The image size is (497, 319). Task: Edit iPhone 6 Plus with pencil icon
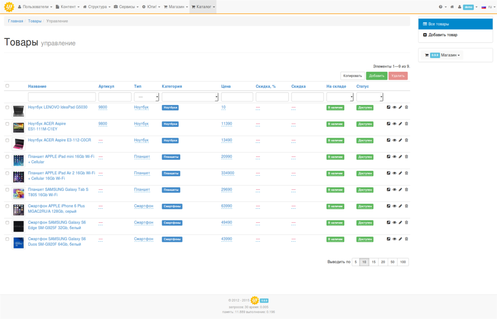[400, 206]
